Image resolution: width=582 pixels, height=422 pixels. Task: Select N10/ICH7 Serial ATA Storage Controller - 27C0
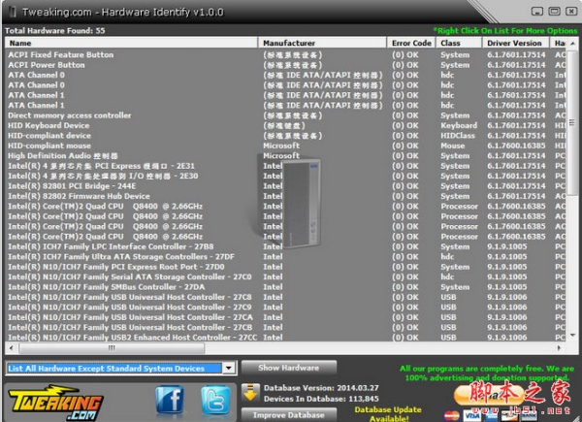(285, 276)
